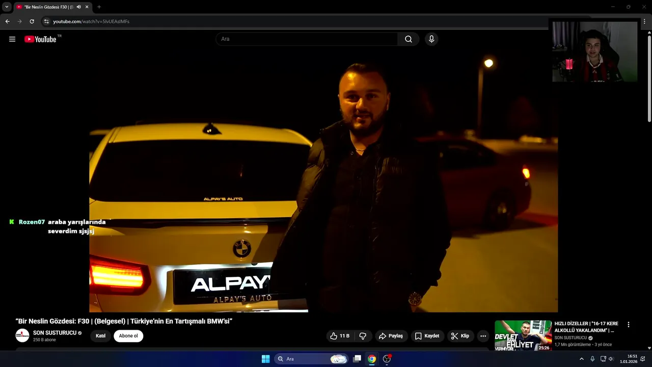Reload the page with the refresh icon
Image resolution: width=652 pixels, height=367 pixels.
32,21
